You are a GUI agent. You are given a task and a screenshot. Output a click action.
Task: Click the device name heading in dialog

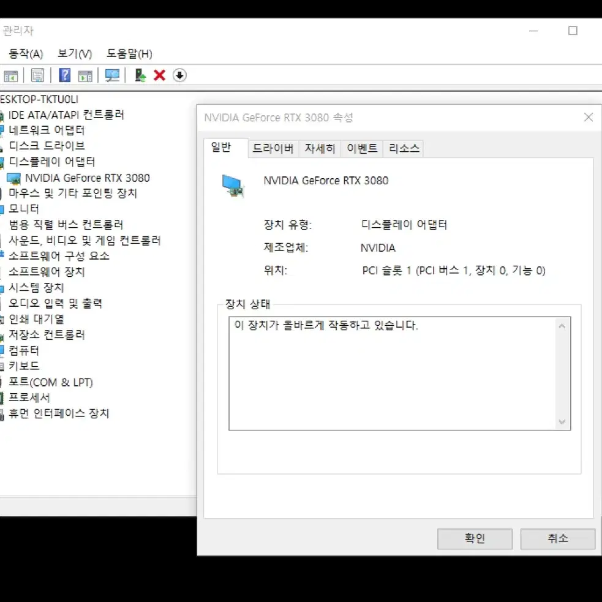tap(326, 181)
